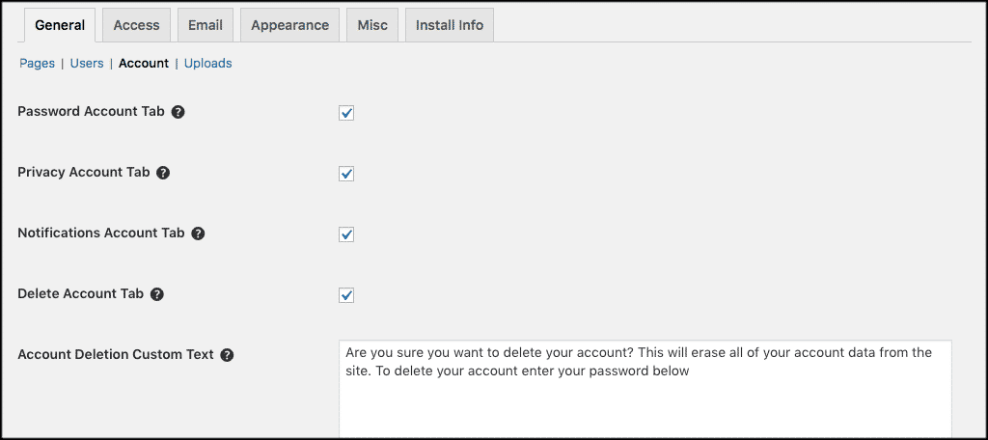This screenshot has width=988, height=440.
Task: Select the Misc tab
Action: (x=372, y=26)
